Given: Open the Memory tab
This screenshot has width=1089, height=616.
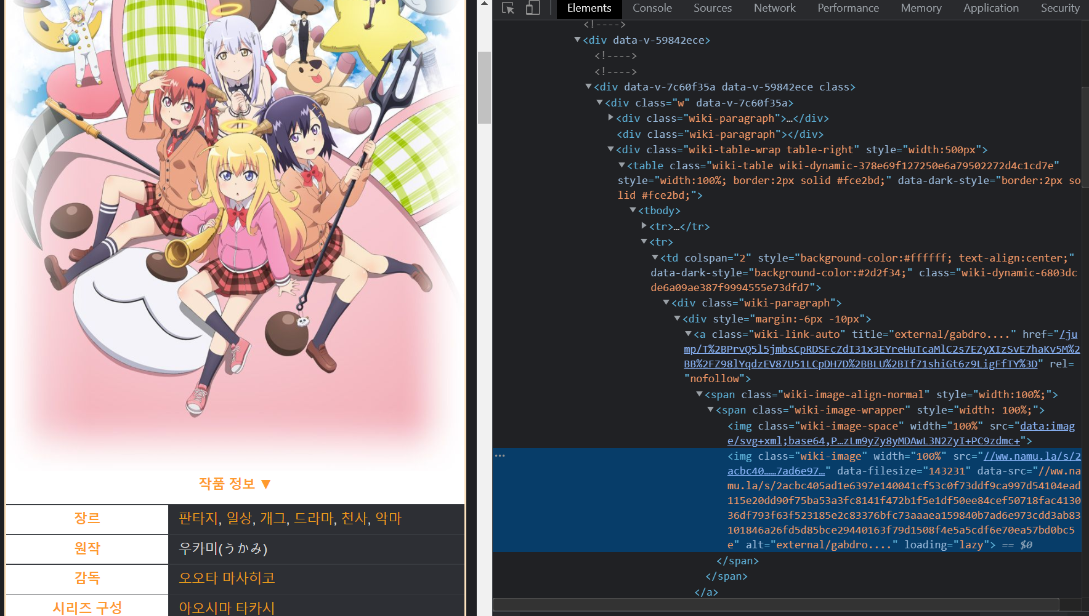Looking at the screenshot, I should click(921, 8).
